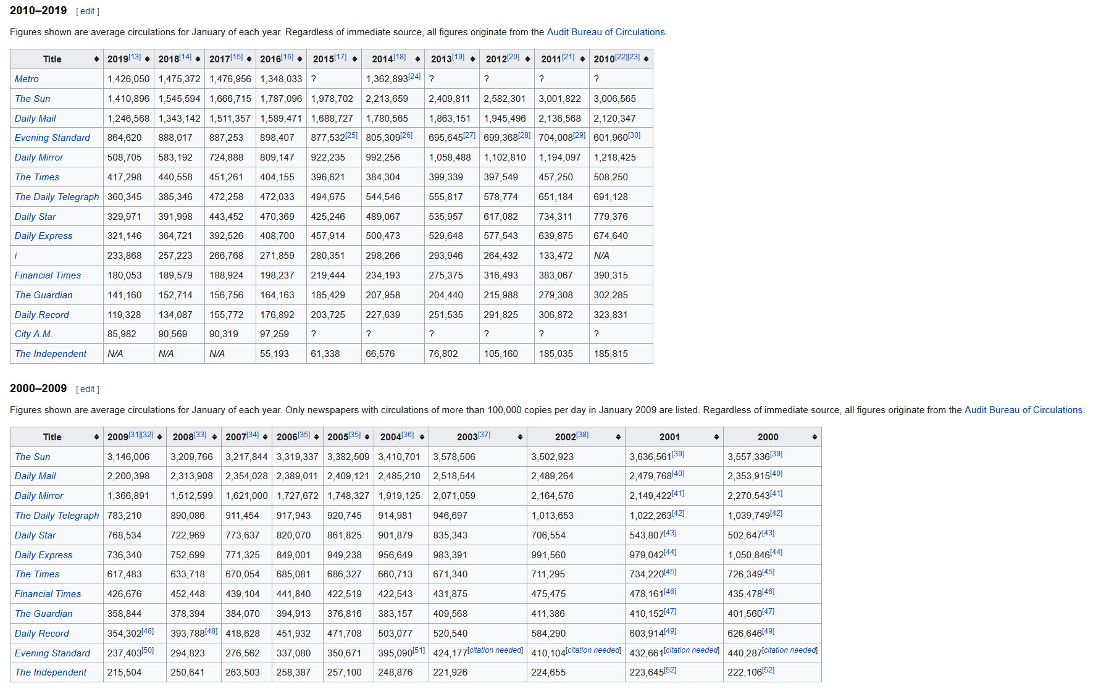Select The Sun 2019 value 1,410,896
The width and height of the screenshot is (1093, 699).
click(128, 99)
